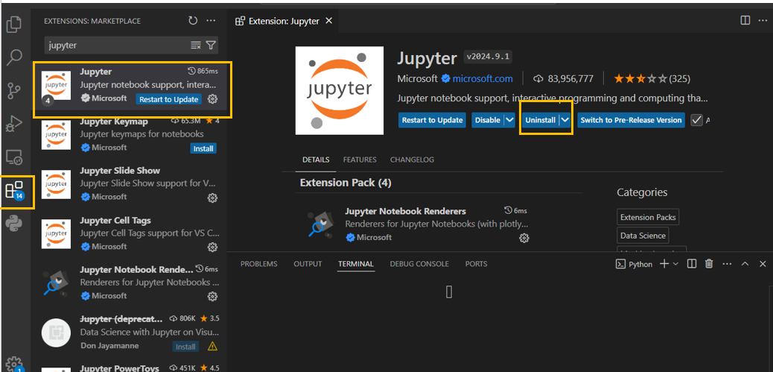The height and width of the screenshot is (372, 773).
Task: Open editor more actions menu
Action: tap(763, 20)
